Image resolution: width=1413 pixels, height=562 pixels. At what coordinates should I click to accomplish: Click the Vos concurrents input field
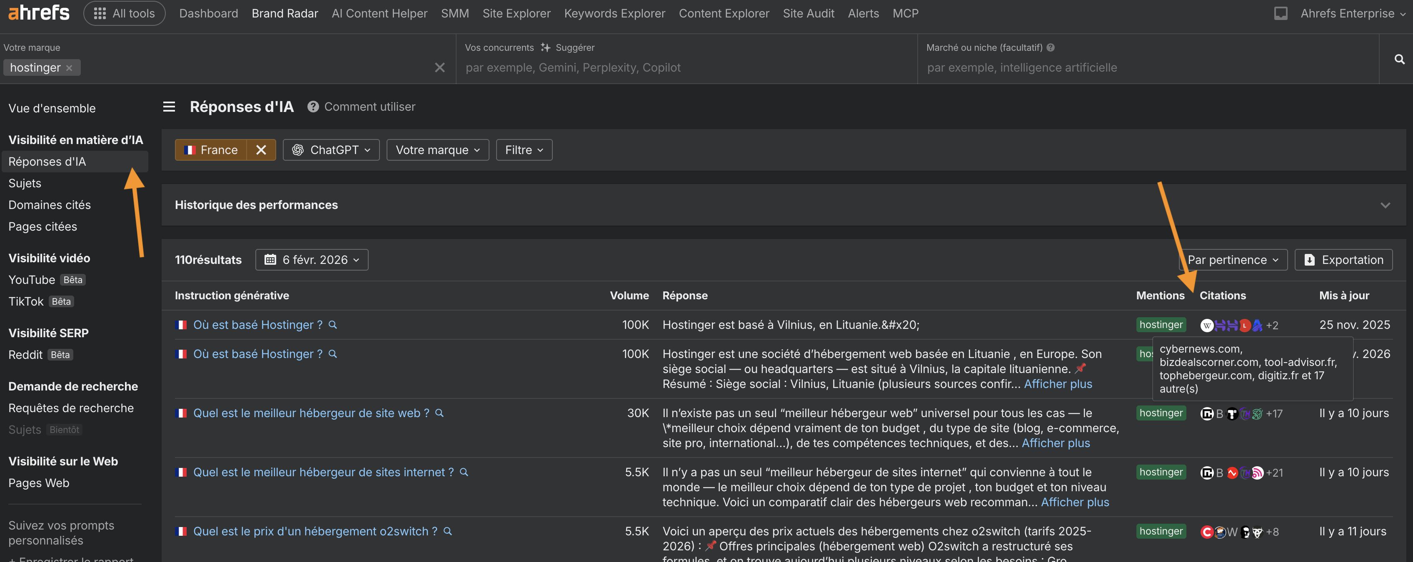686,68
